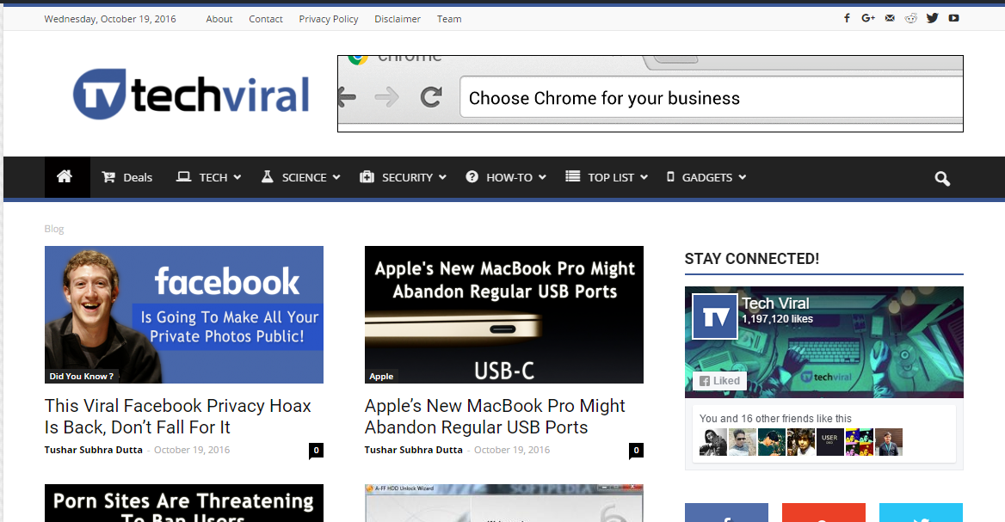The height and width of the screenshot is (522, 1005).
Task: Click the shopping cart icon beside Deals
Action: [x=108, y=177]
